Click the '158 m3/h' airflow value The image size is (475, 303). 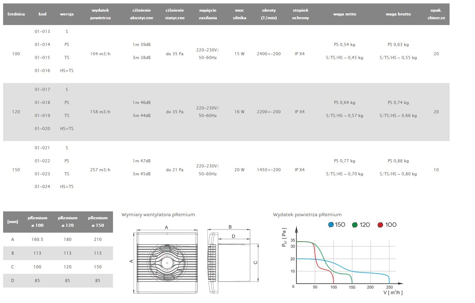click(100, 112)
